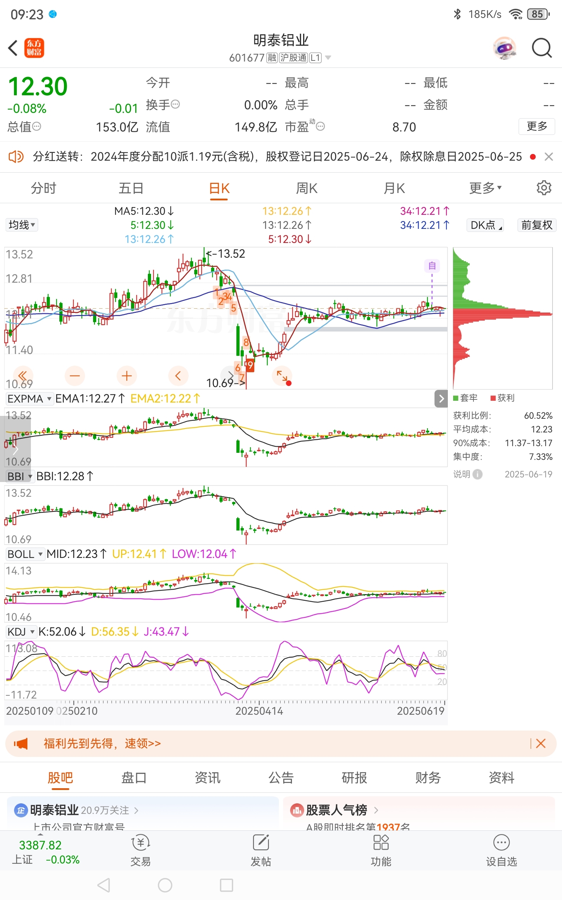Open chart settings gear icon
Image resolution: width=562 pixels, height=900 pixels.
coord(544,188)
